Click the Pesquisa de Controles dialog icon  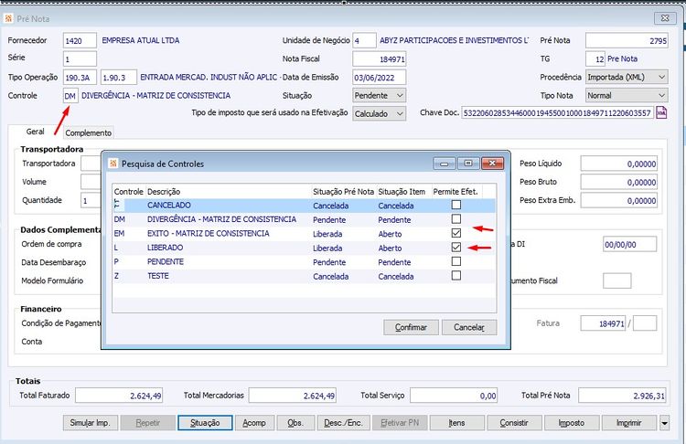[113, 164]
